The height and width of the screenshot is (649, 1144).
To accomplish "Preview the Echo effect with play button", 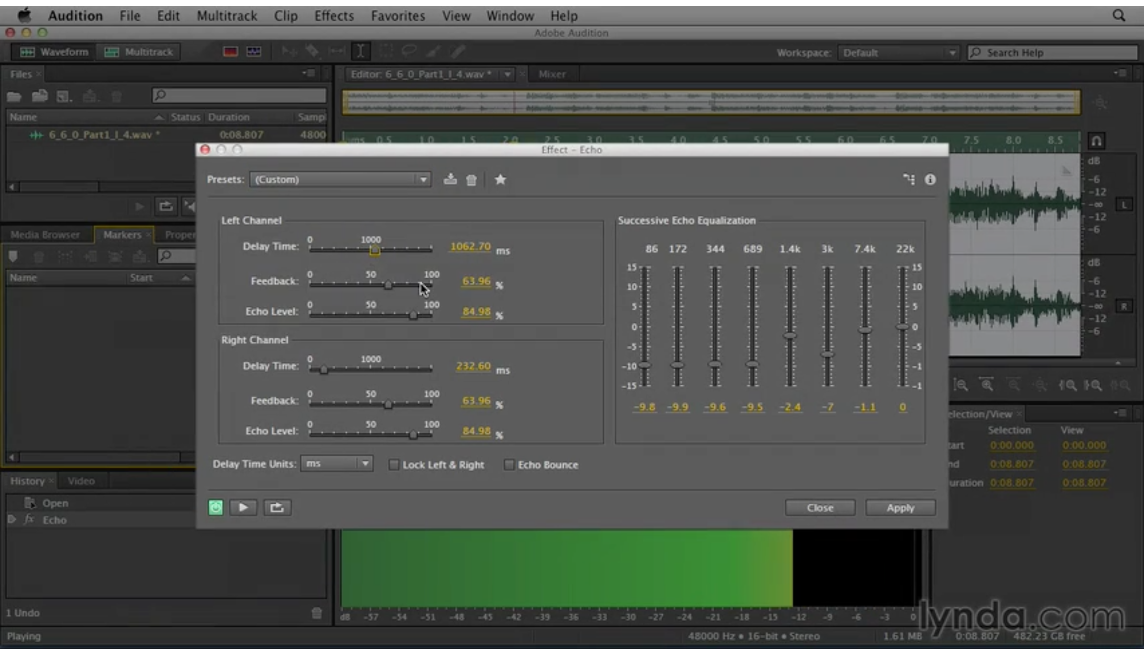I will click(244, 507).
